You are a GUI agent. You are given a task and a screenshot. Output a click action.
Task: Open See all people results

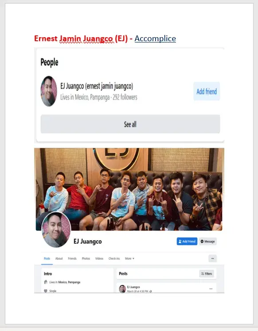[130, 124]
